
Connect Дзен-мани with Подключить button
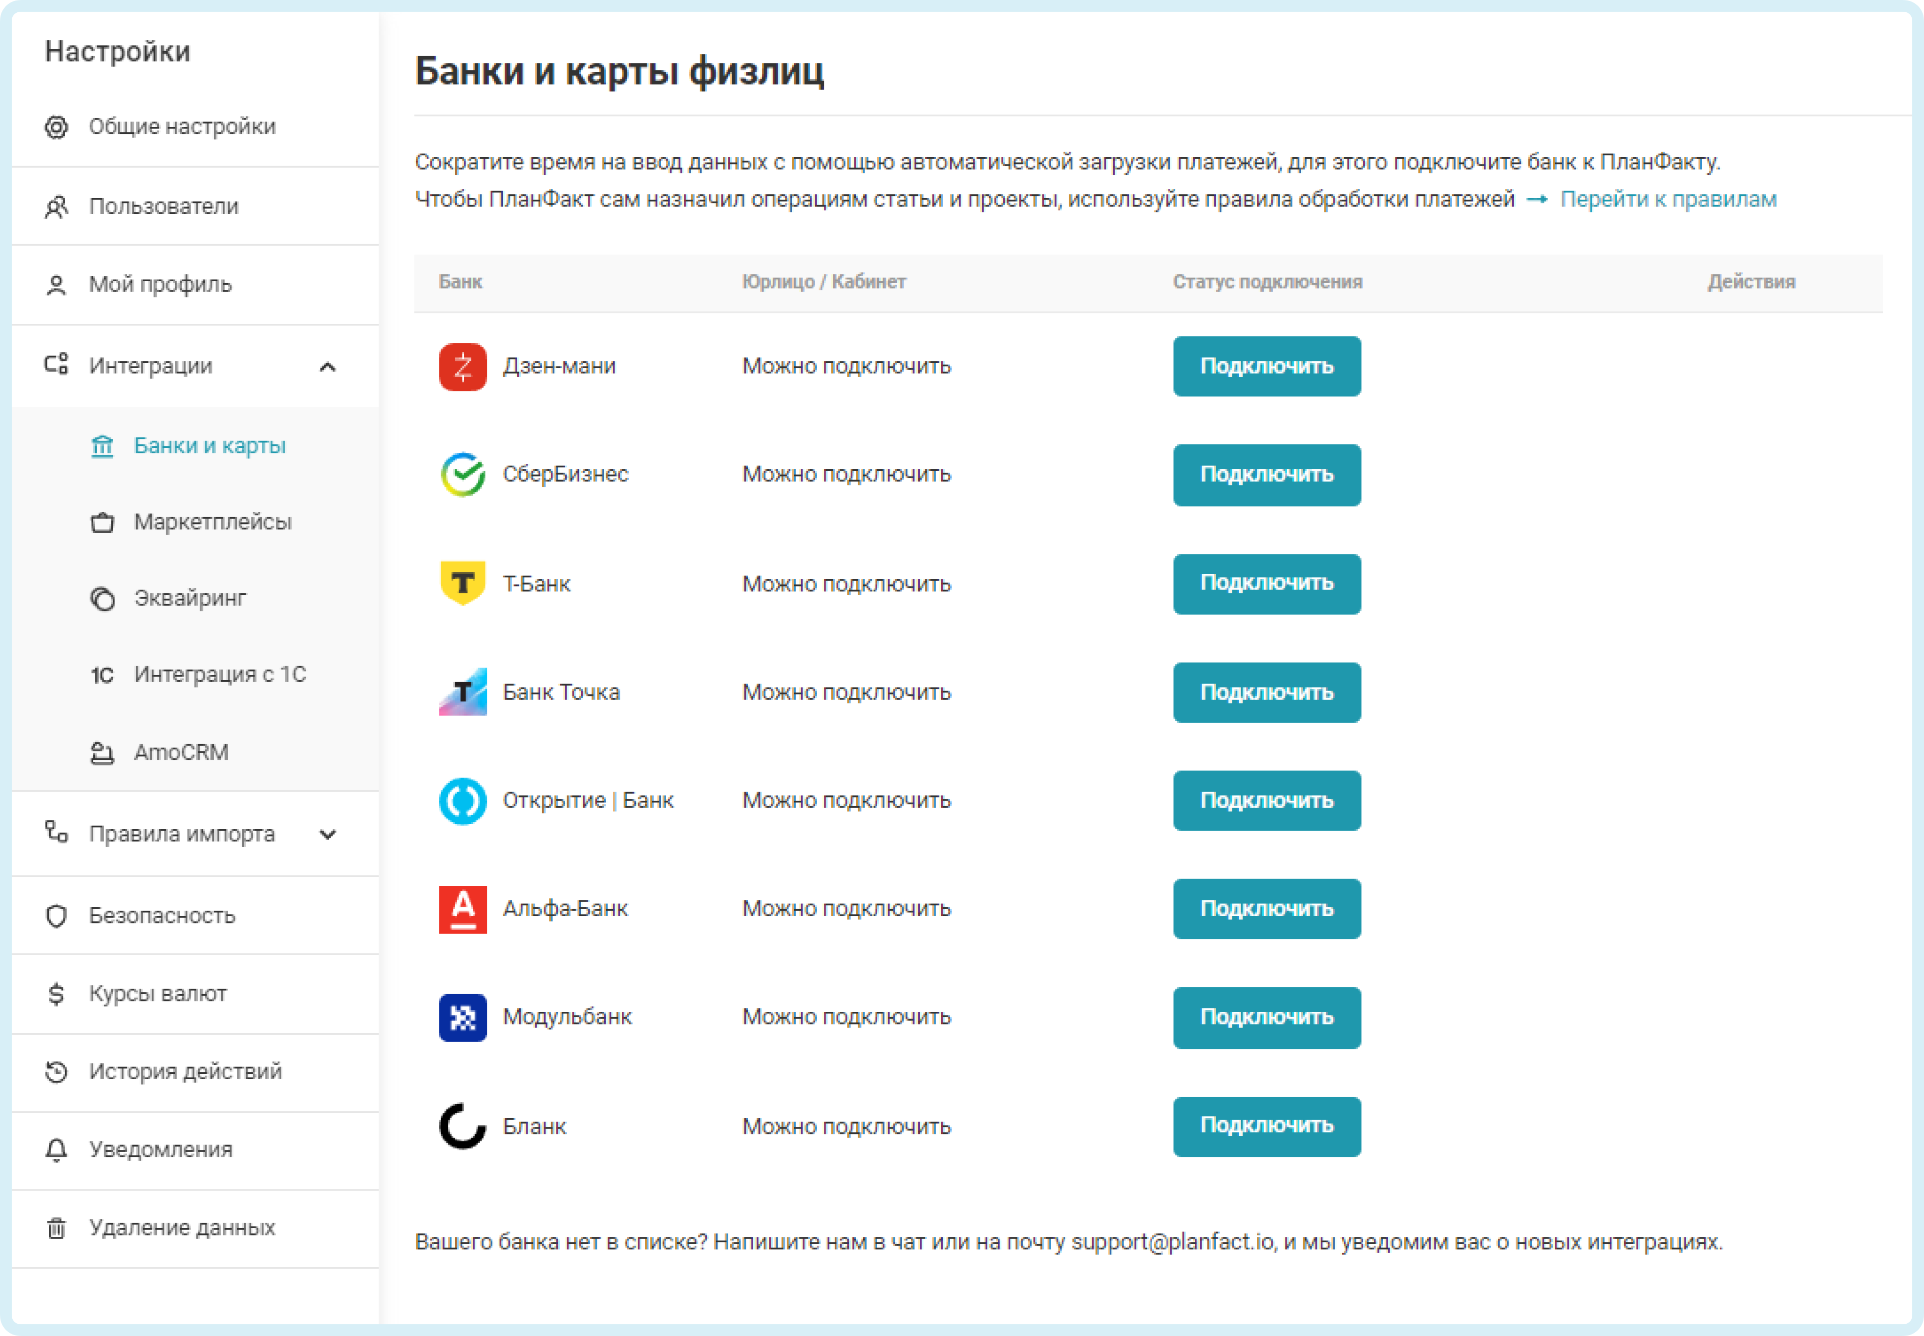[1267, 367]
